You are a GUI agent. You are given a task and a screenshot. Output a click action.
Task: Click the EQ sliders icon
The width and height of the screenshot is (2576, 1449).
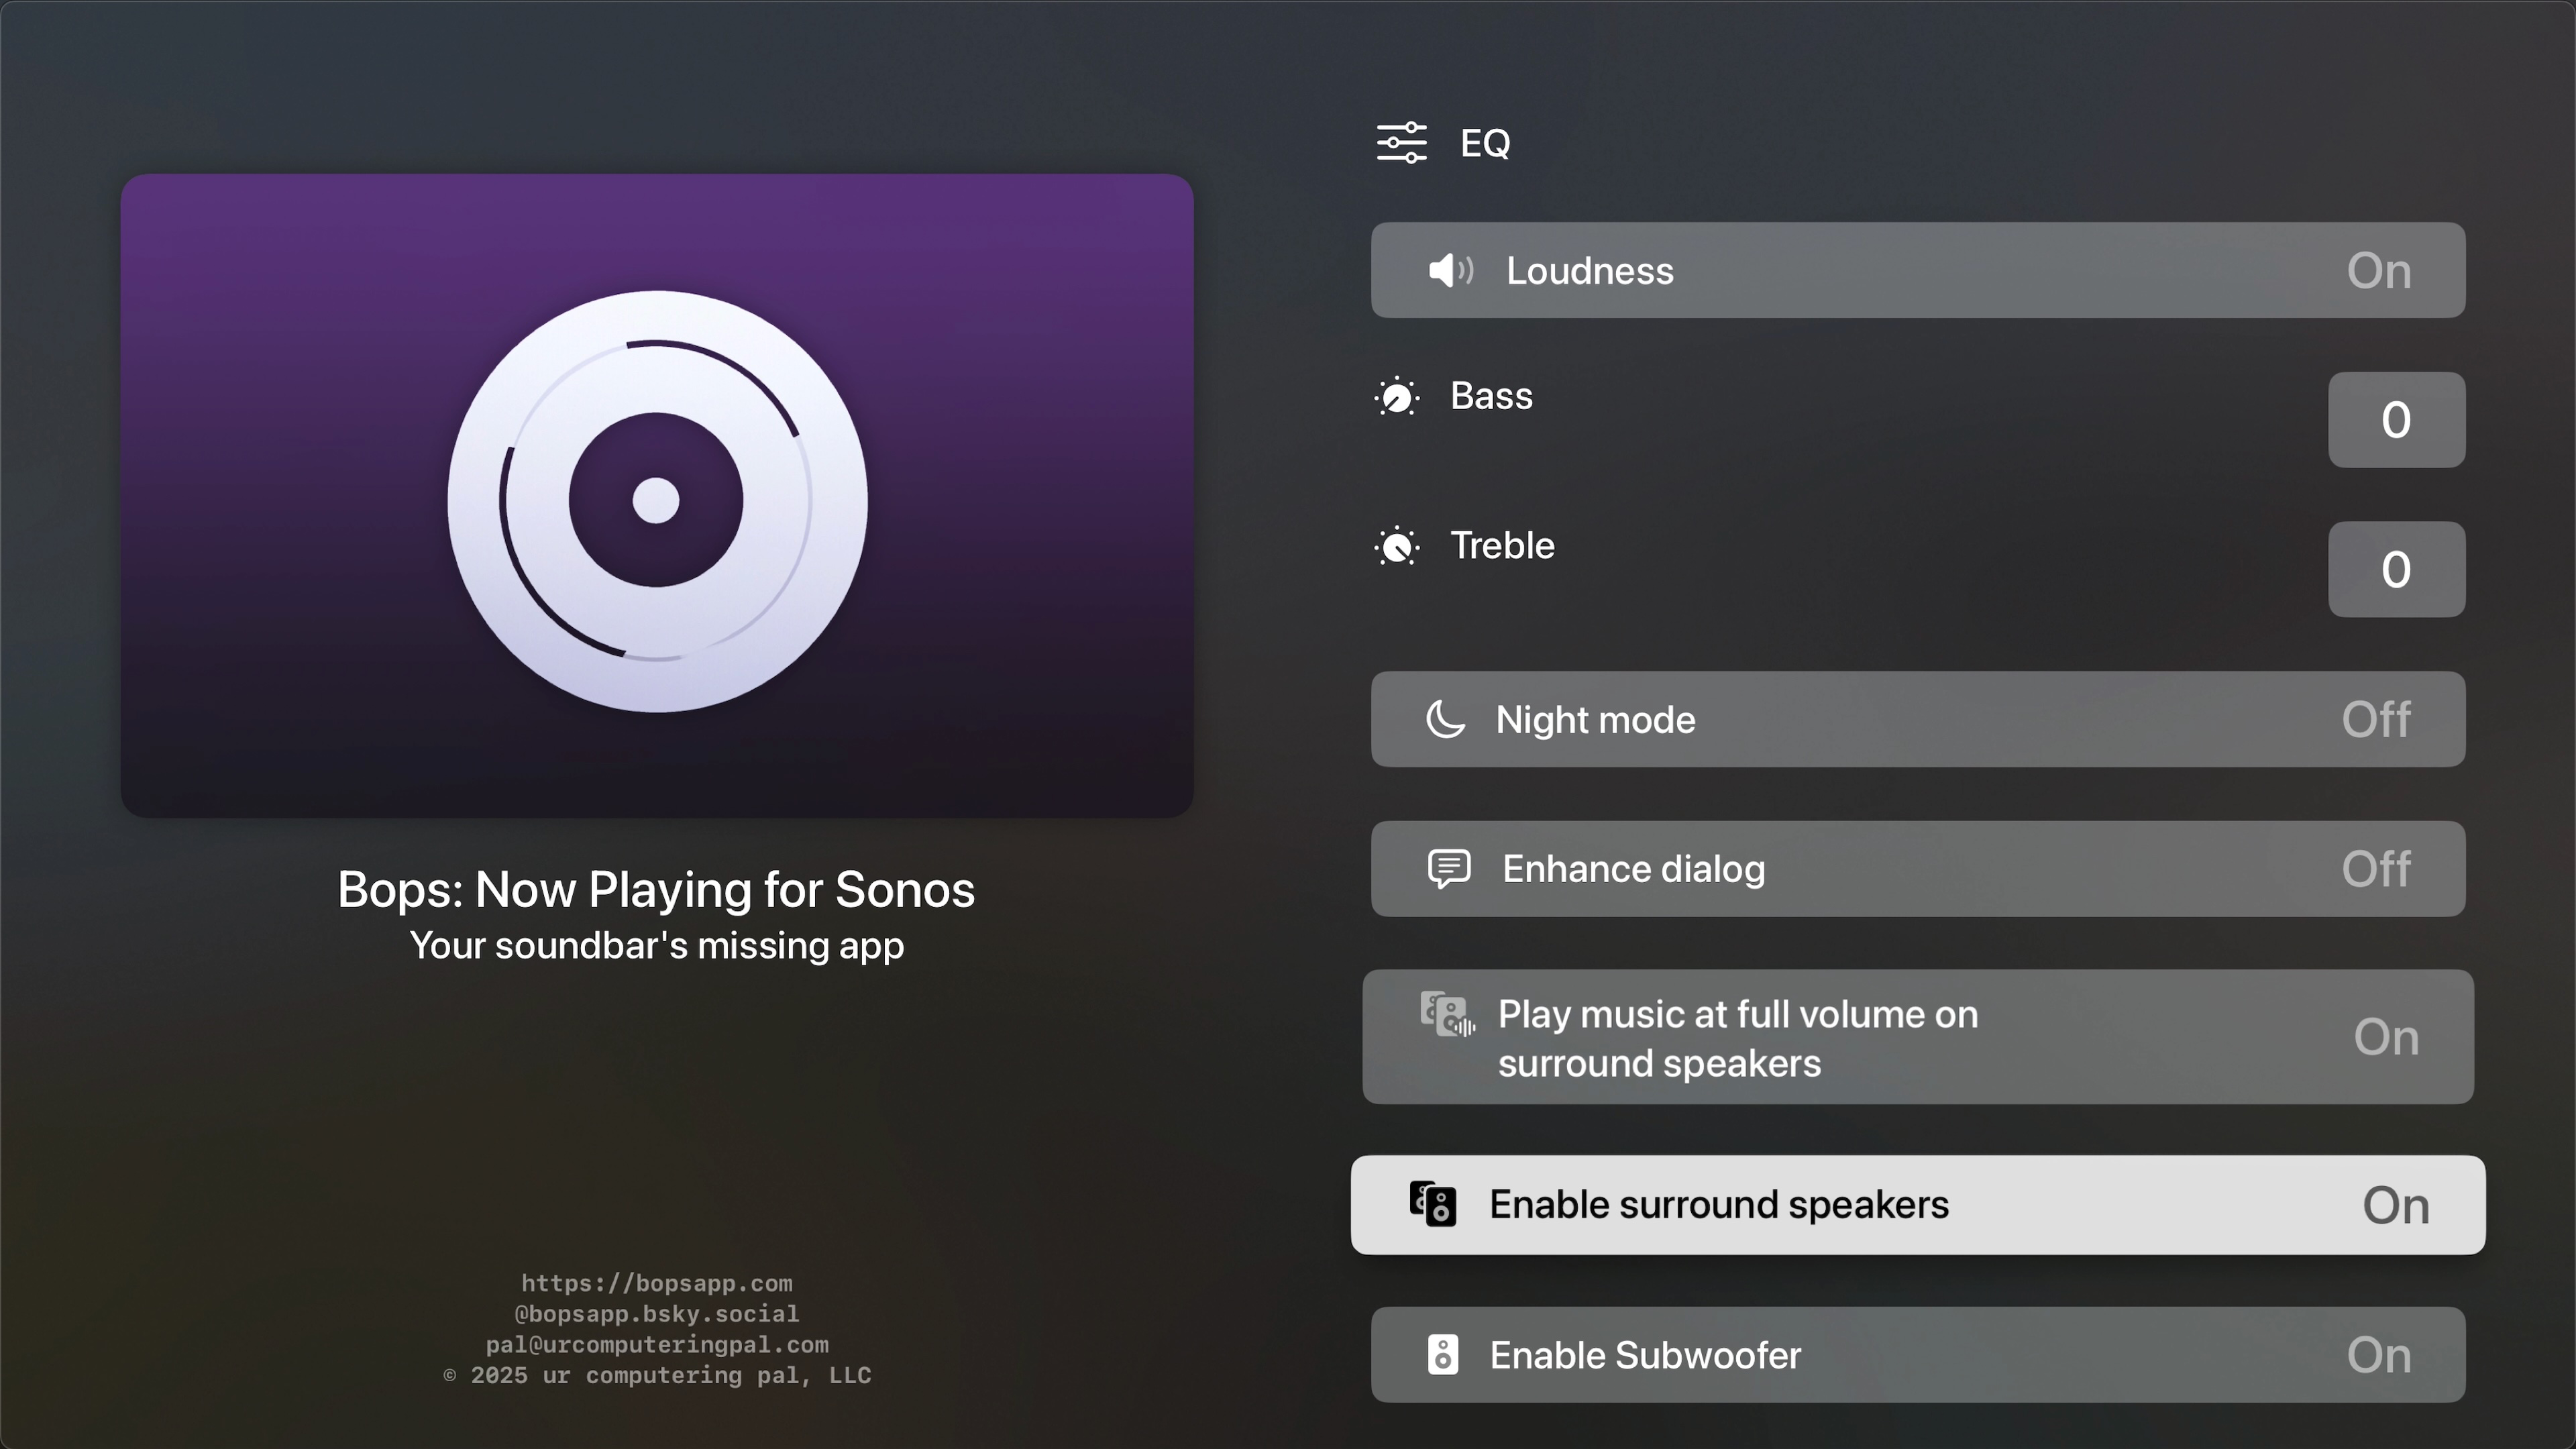(x=1402, y=143)
